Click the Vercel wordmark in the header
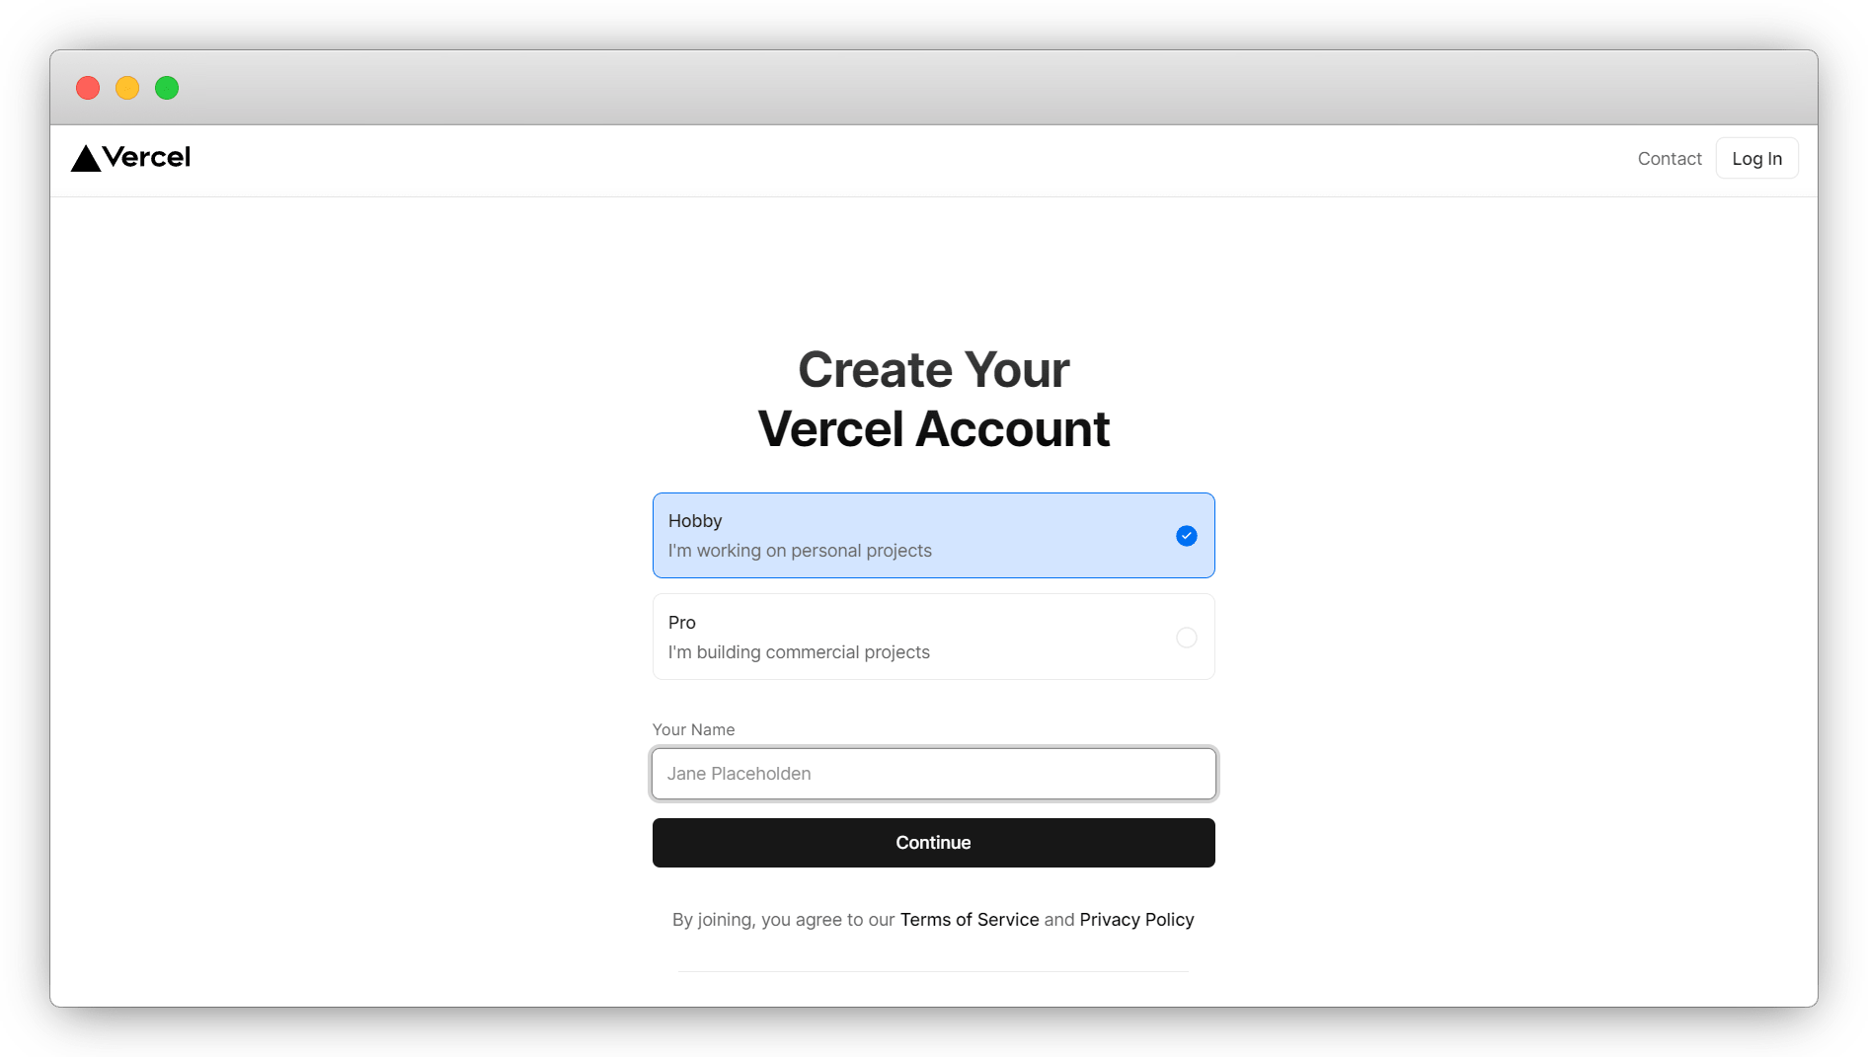This screenshot has height=1057, width=1868. point(146,158)
